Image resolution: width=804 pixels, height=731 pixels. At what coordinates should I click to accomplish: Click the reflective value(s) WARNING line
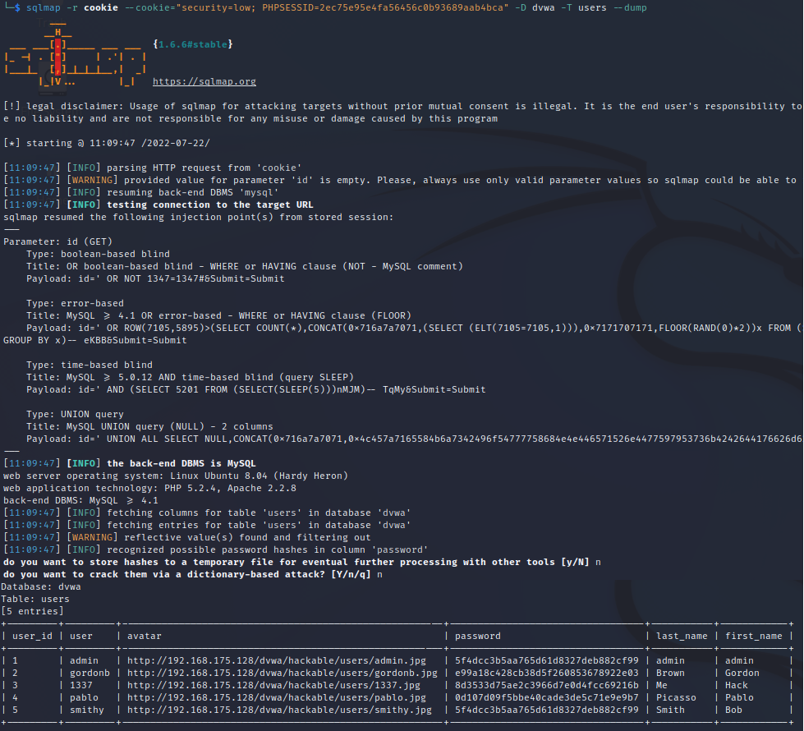pos(187,537)
